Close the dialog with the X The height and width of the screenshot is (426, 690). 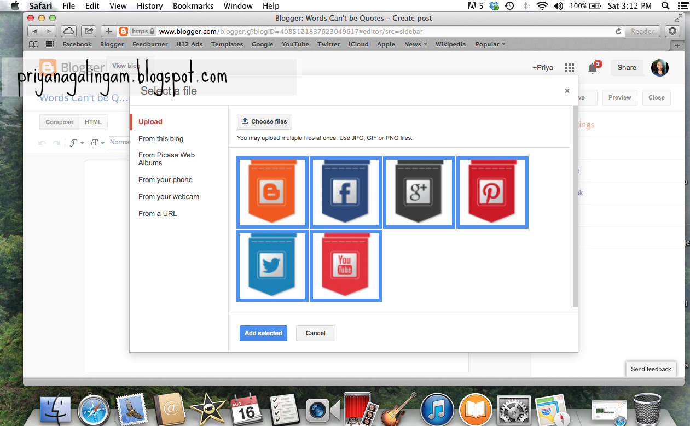(x=567, y=91)
